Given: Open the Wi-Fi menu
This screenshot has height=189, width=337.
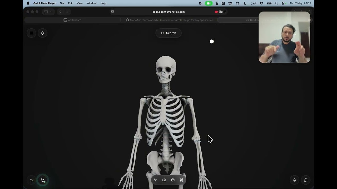Looking at the screenshot, I should point(261,3).
